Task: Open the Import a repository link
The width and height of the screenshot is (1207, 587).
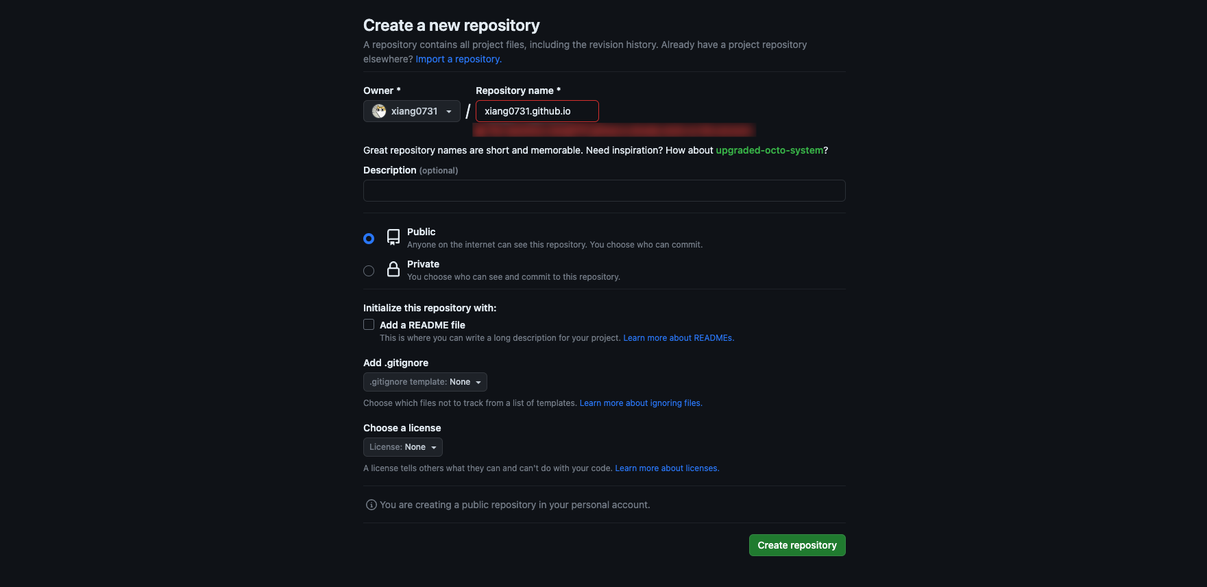Action: coord(459,59)
